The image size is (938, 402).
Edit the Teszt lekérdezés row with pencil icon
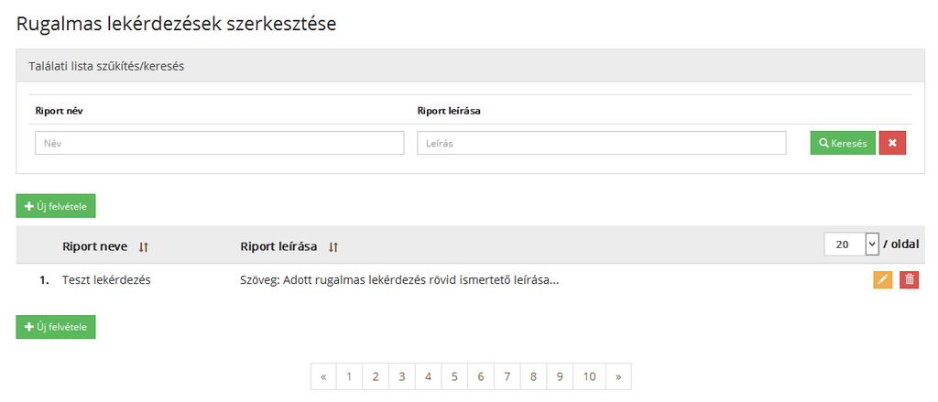click(x=882, y=279)
